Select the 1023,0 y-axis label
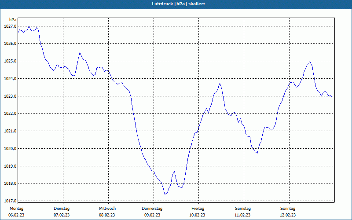This screenshot has height=220, width=352. 10,96
